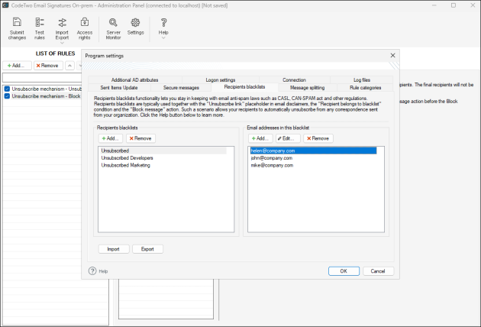
Task: Minimize the Administration Panel window
Action: click(x=434, y=5)
